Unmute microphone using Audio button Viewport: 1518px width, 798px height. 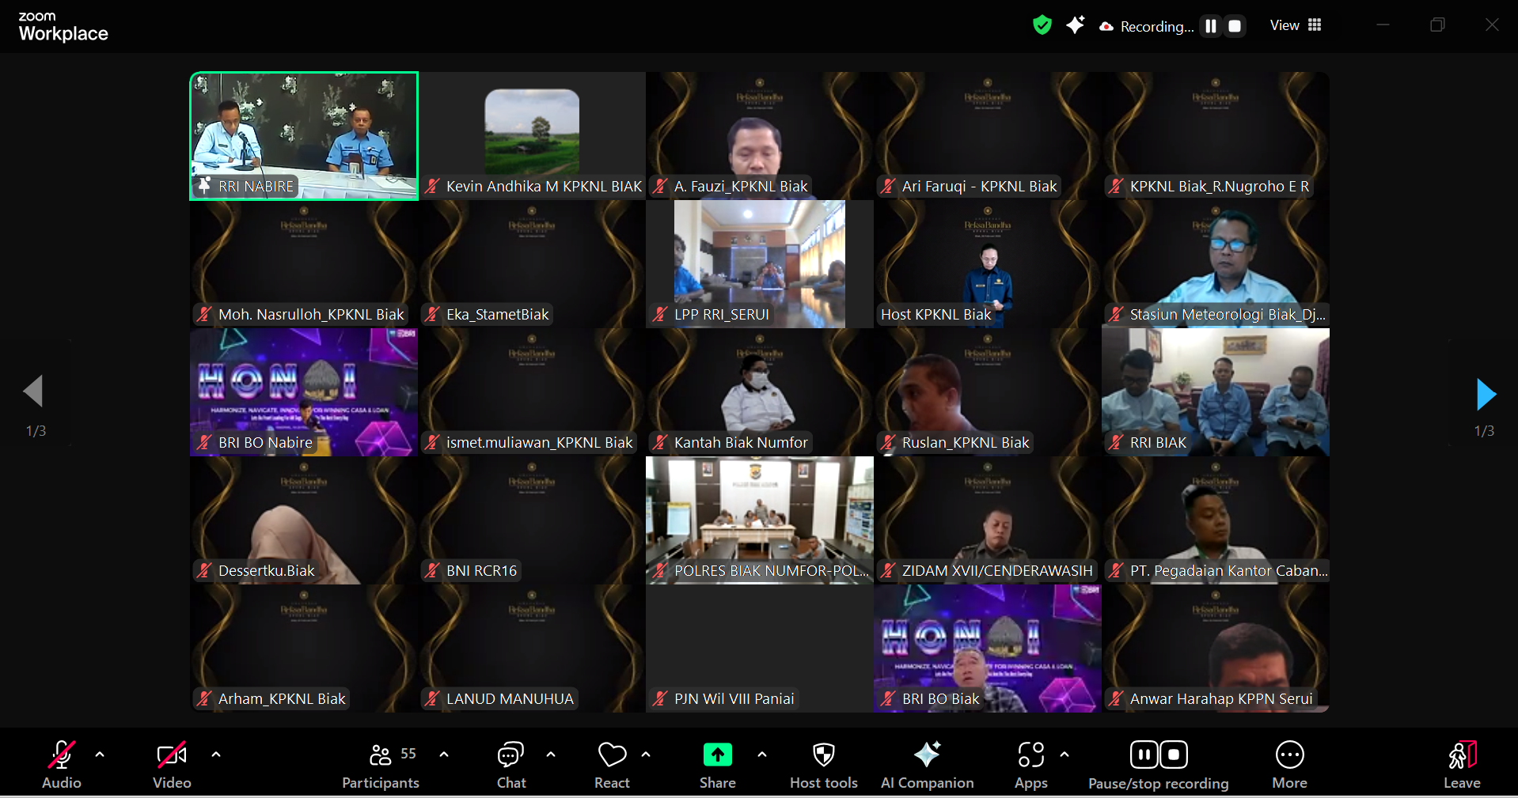click(62, 765)
